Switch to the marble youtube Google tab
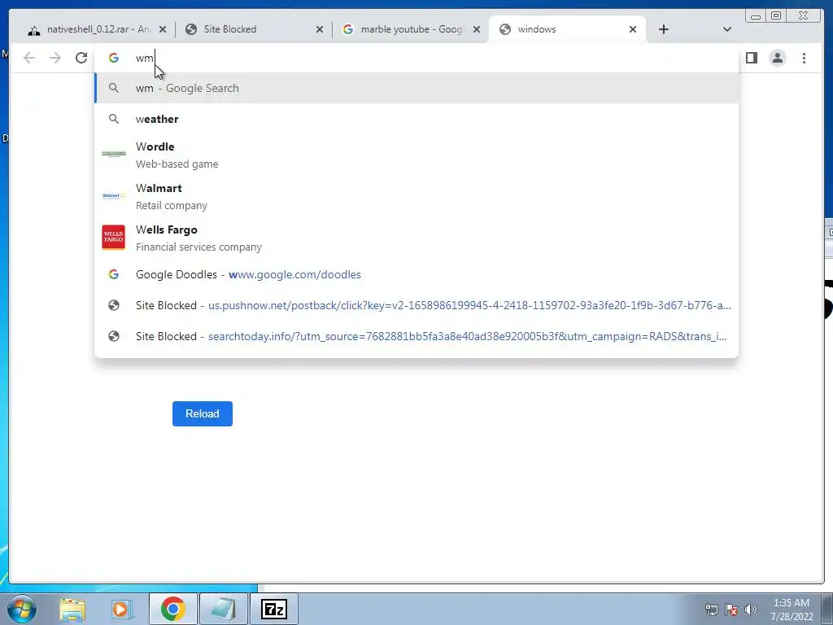Screen dimensions: 833x625 click(409, 29)
